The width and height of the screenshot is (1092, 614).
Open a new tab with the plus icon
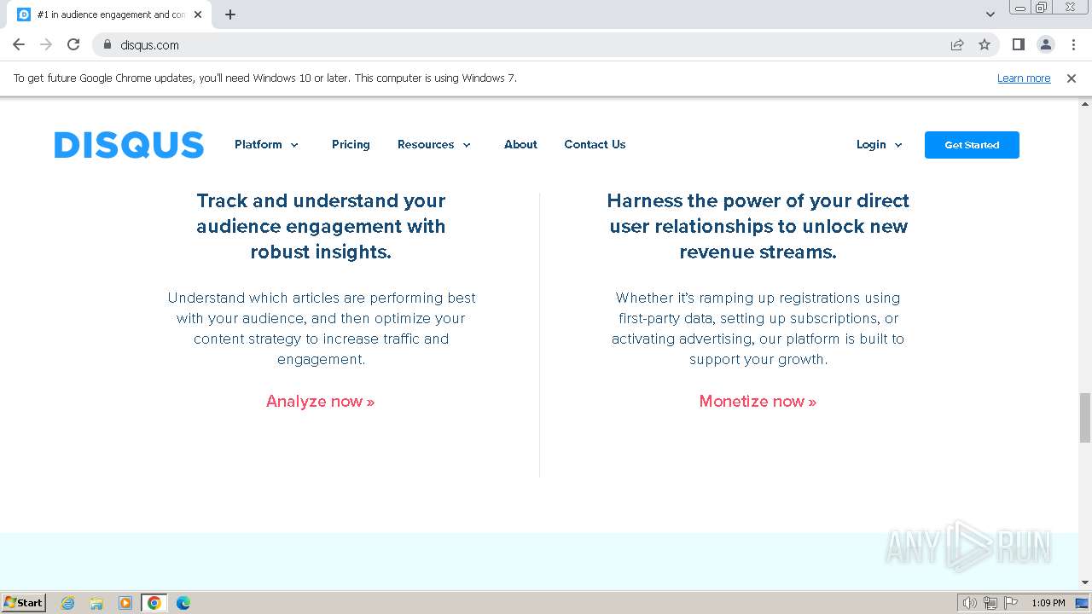[230, 14]
